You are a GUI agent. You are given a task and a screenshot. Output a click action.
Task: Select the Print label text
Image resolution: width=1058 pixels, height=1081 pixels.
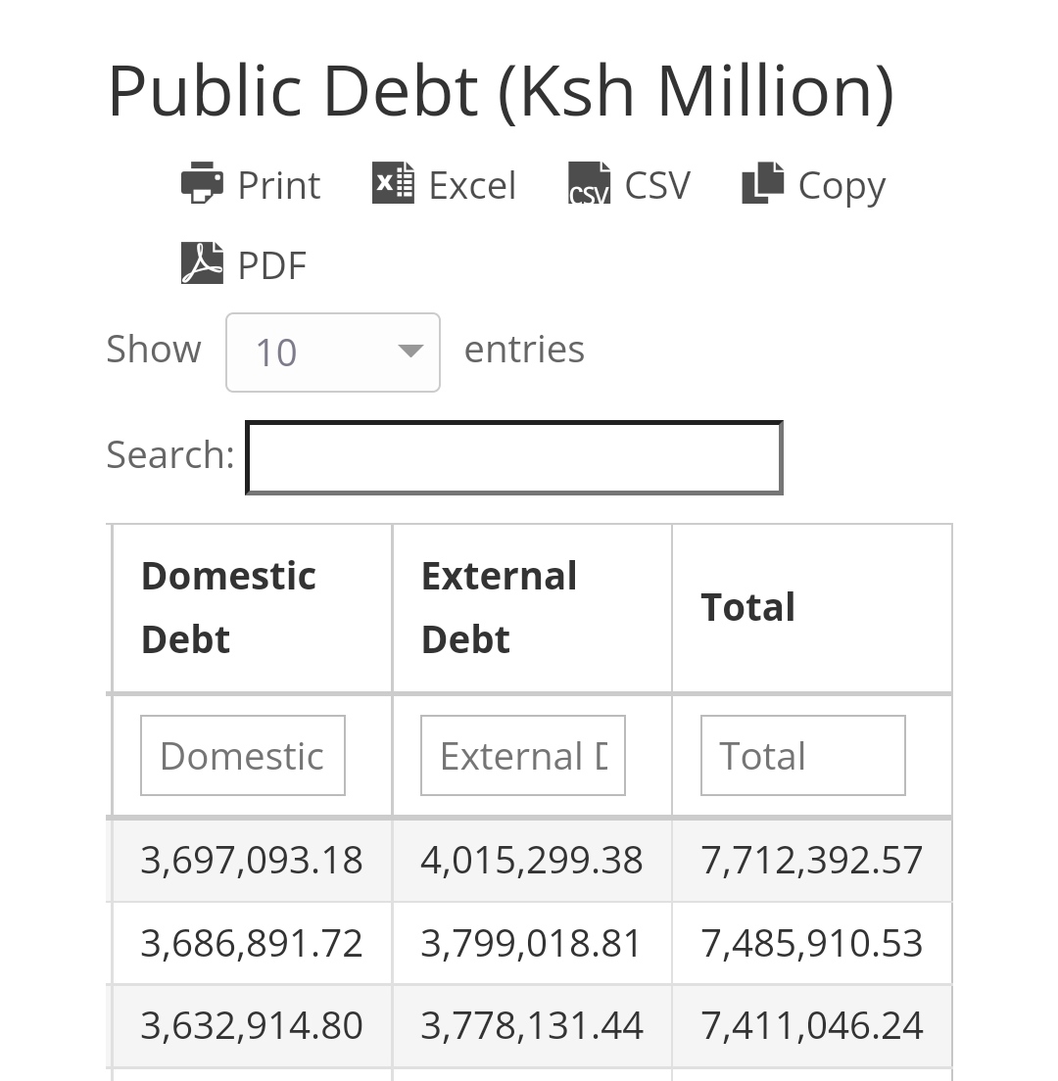pyautogui.click(x=279, y=185)
